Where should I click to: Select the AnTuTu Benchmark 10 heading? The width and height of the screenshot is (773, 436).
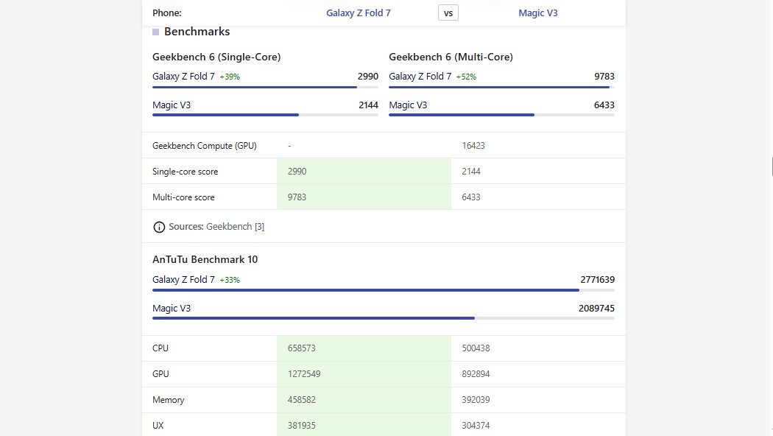[x=205, y=259]
